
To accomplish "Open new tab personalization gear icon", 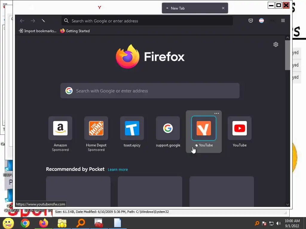I will coord(276,45).
